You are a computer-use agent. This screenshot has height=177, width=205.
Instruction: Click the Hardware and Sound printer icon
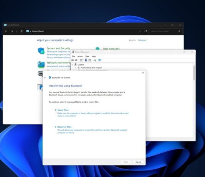click(40, 74)
